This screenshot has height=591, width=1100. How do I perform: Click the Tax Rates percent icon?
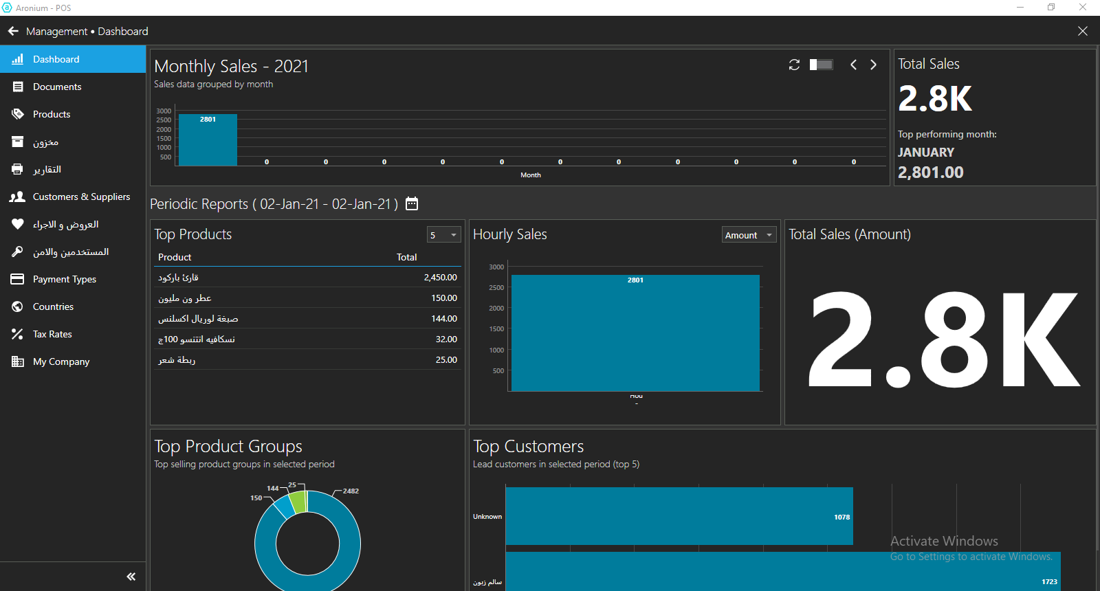(17, 334)
